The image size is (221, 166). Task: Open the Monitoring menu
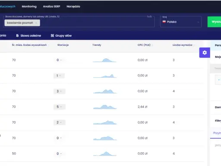[x=29, y=6]
